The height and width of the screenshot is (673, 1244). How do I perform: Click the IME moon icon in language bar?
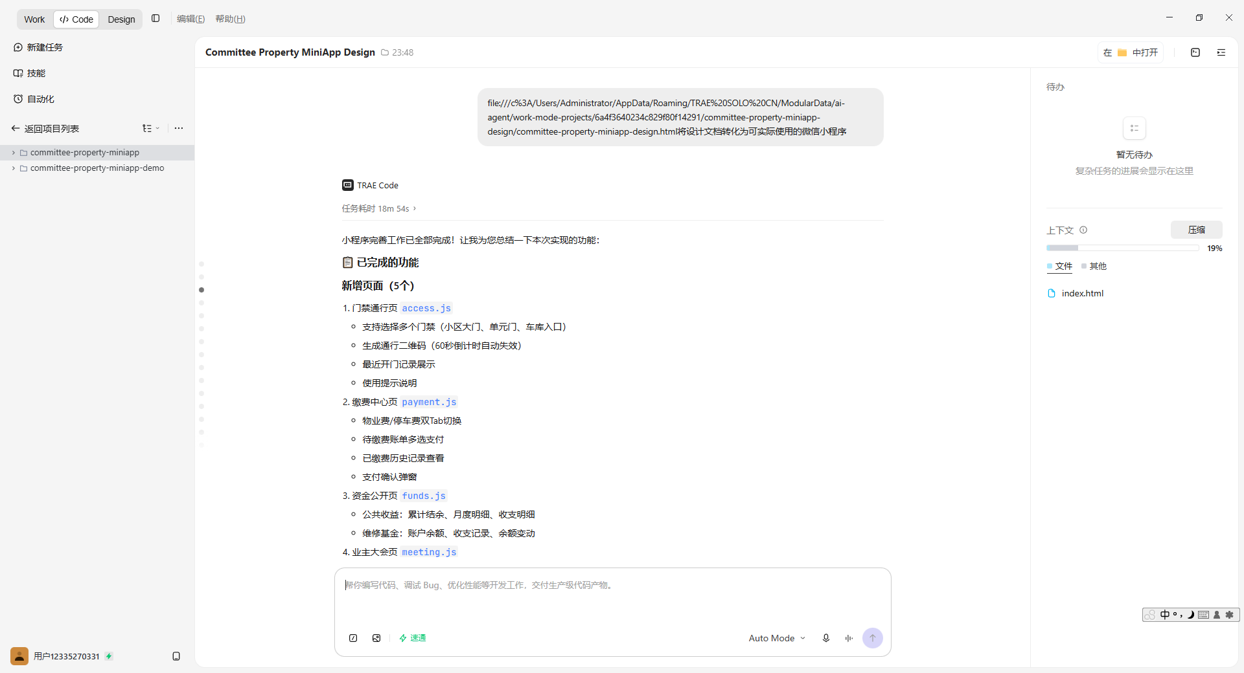(1190, 615)
